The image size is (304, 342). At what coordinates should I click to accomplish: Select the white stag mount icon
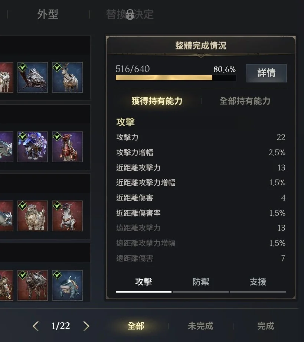68,78
